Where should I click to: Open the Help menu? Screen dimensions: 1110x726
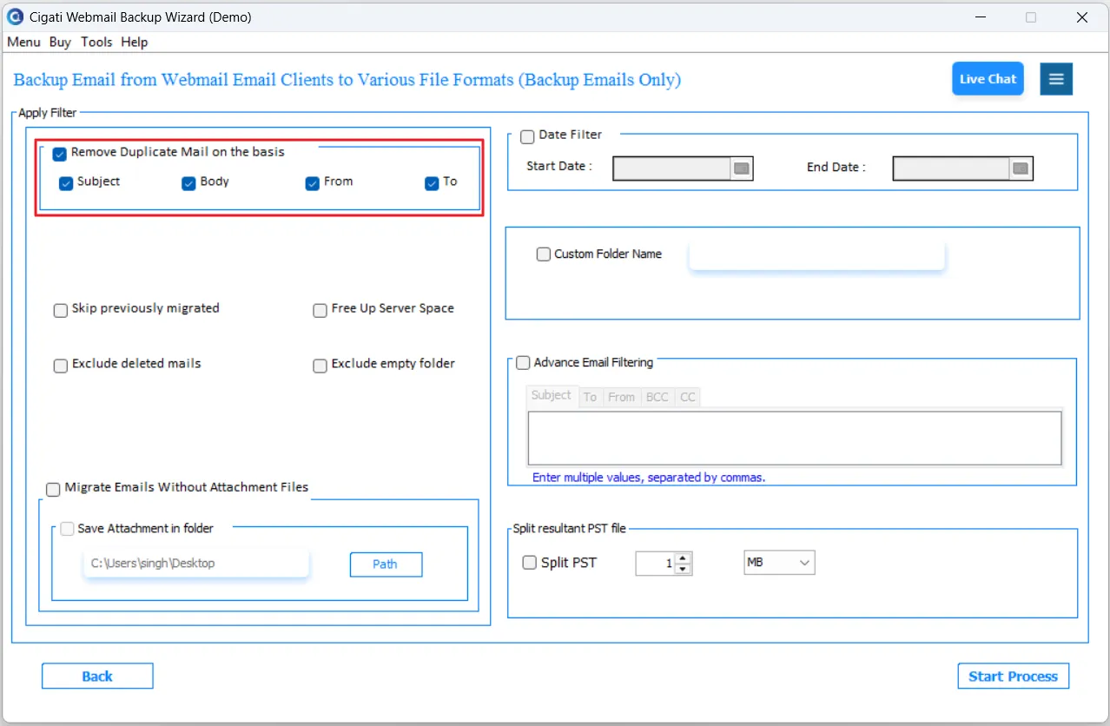(x=135, y=42)
